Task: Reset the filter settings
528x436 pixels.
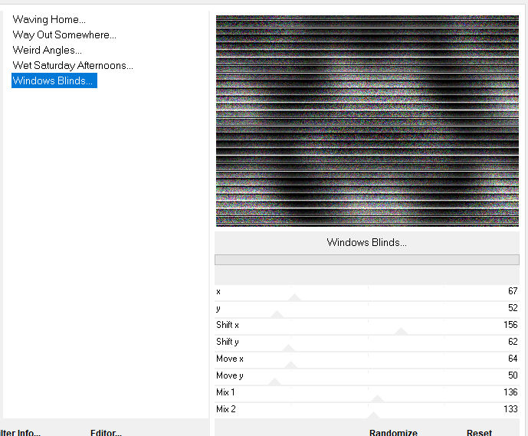Action: (479, 432)
